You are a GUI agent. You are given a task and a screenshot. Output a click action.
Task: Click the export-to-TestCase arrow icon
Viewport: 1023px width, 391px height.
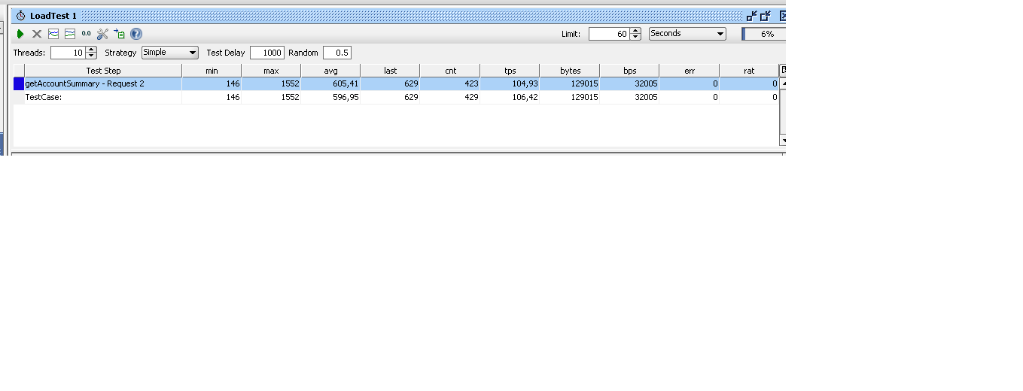(120, 34)
